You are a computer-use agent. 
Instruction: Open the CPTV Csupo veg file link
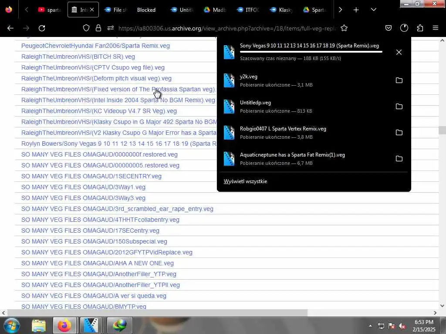(x=93, y=67)
